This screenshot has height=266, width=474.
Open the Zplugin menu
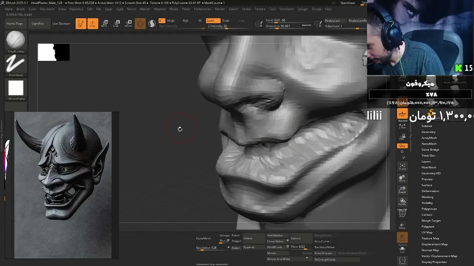tap(303, 9)
